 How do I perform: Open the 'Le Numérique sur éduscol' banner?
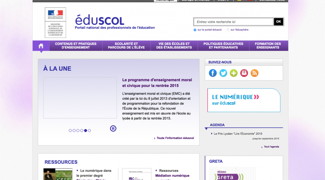[244, 100]
